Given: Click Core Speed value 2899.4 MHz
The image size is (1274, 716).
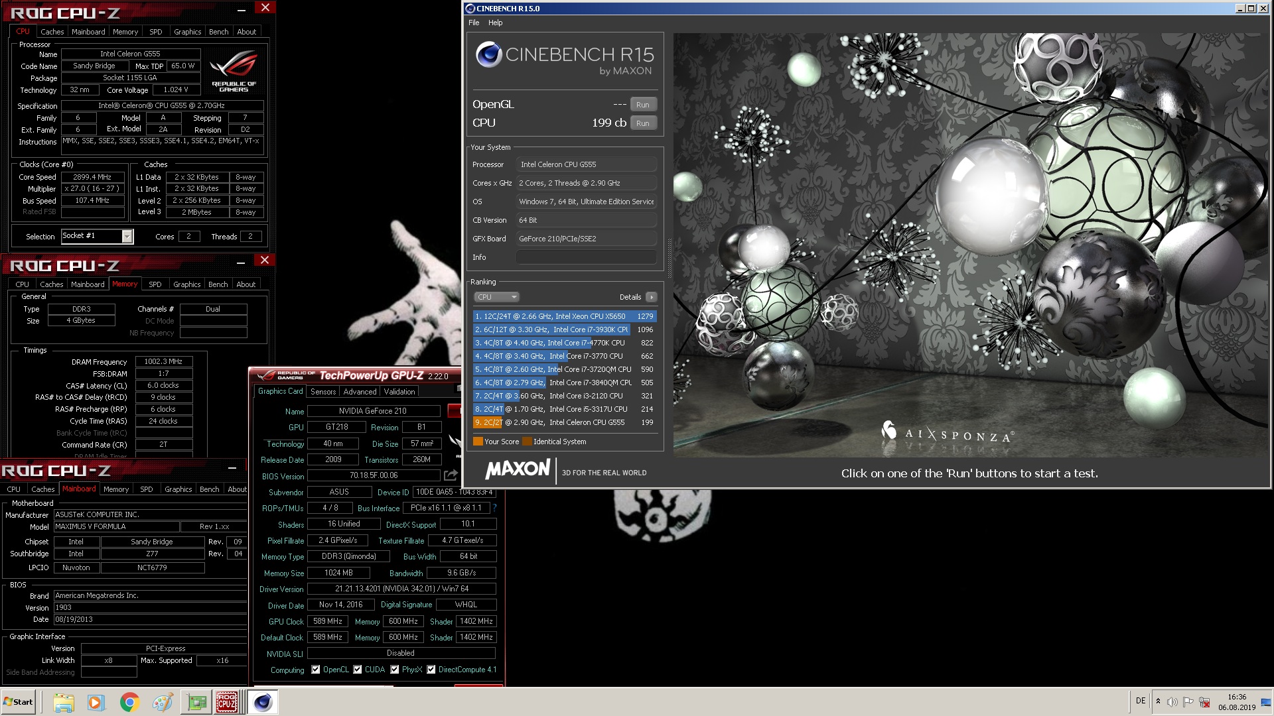Looking at the screenshot, I should [x=93, y=177].
